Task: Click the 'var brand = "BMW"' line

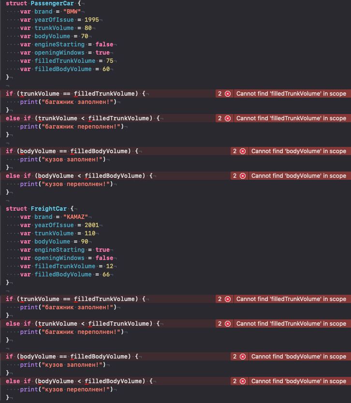Action: [50, 12]
